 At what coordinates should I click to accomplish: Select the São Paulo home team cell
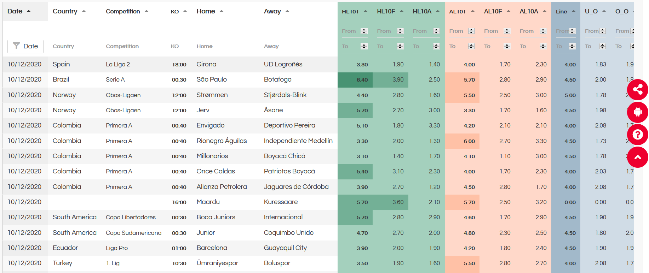click(x=212, y=79)
